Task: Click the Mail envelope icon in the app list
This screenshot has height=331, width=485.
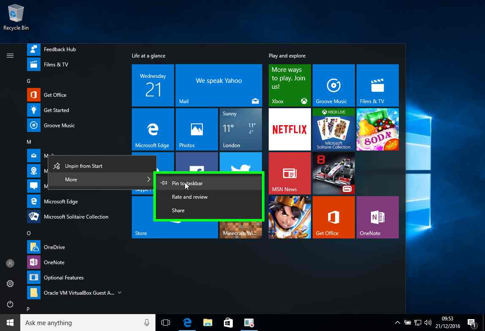Action: click(x=34, y=156)
